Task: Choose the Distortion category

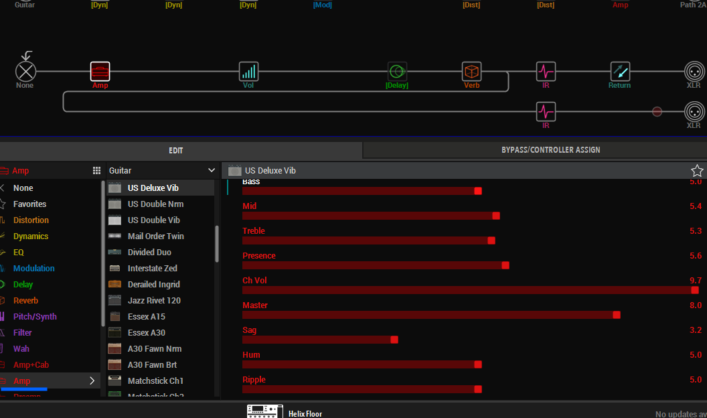Action: tap(31, 220)
